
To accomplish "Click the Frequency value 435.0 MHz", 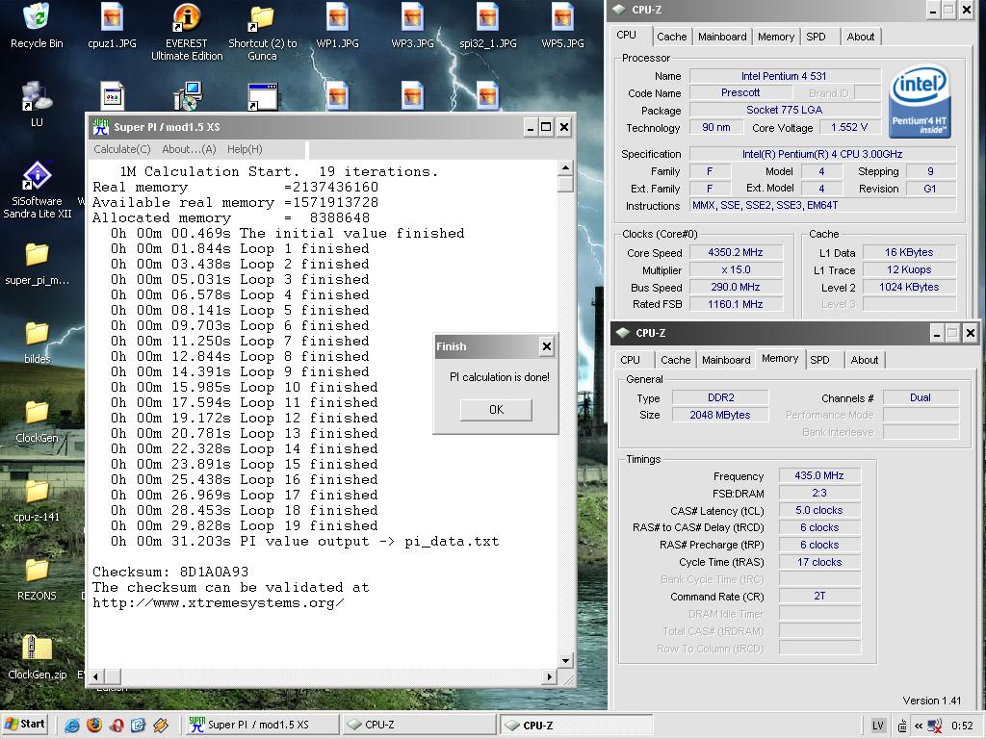I will click(819, 475).
